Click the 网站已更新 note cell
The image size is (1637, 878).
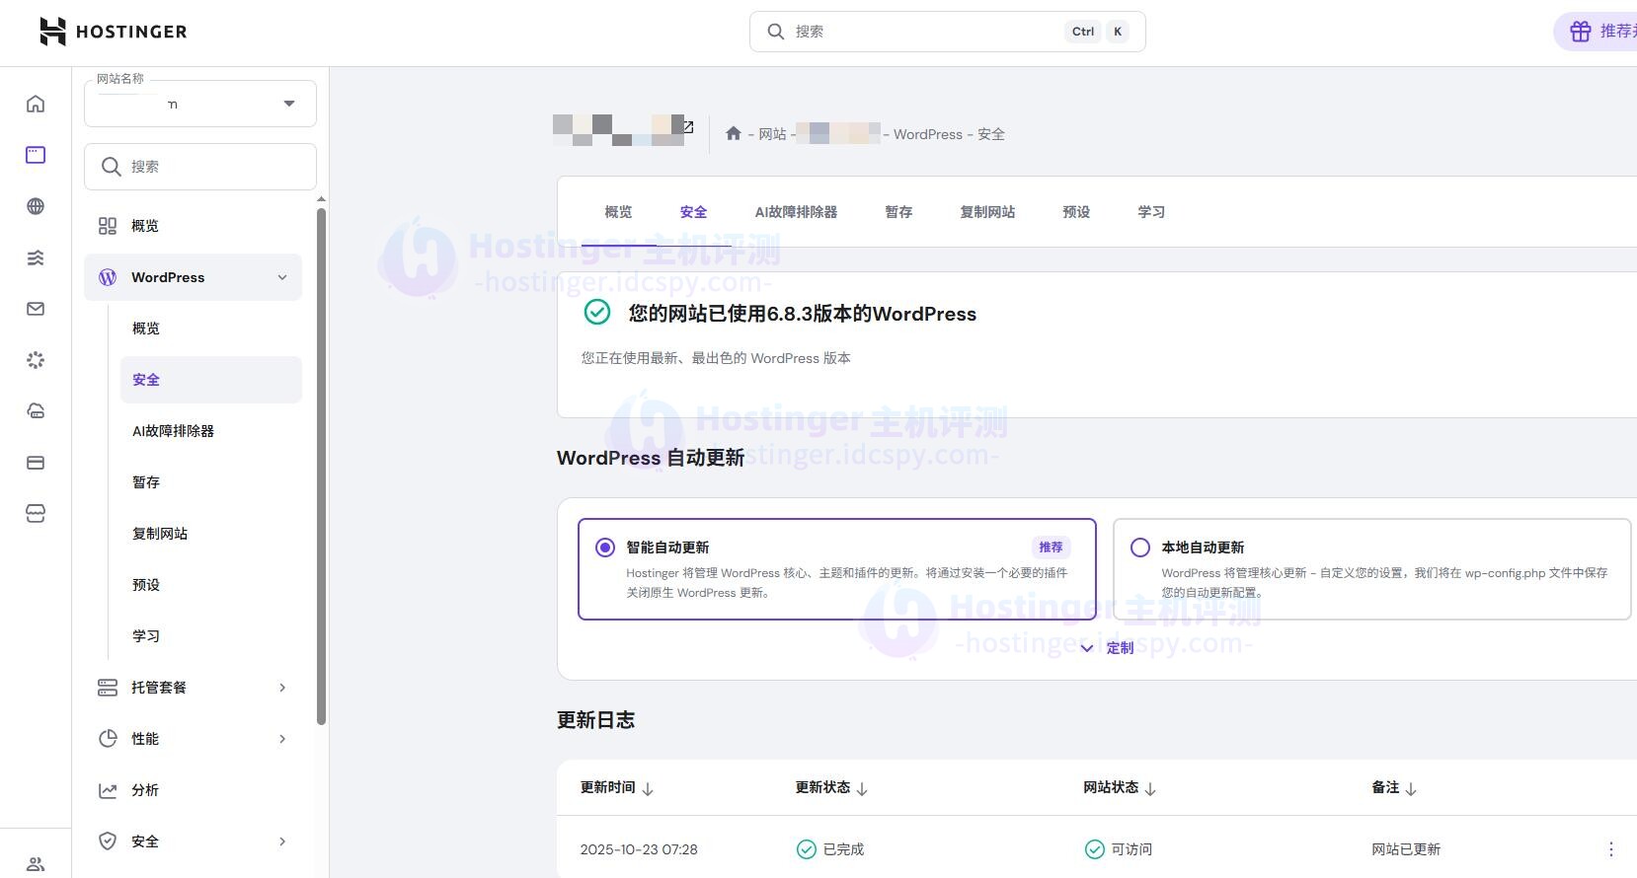(1406, 849)
